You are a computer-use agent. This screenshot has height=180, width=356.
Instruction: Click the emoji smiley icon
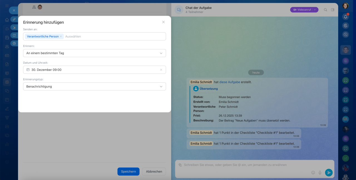[x=313, y=173]
